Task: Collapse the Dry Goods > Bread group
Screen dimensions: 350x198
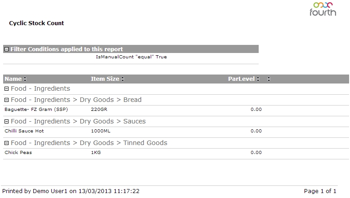Action: click(7, 100)
